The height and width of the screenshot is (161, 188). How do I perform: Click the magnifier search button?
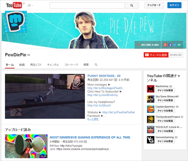(x=132, y=5)
